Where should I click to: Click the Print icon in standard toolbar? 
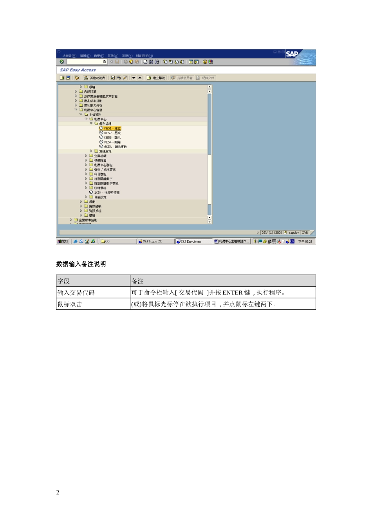click(145, 62)
